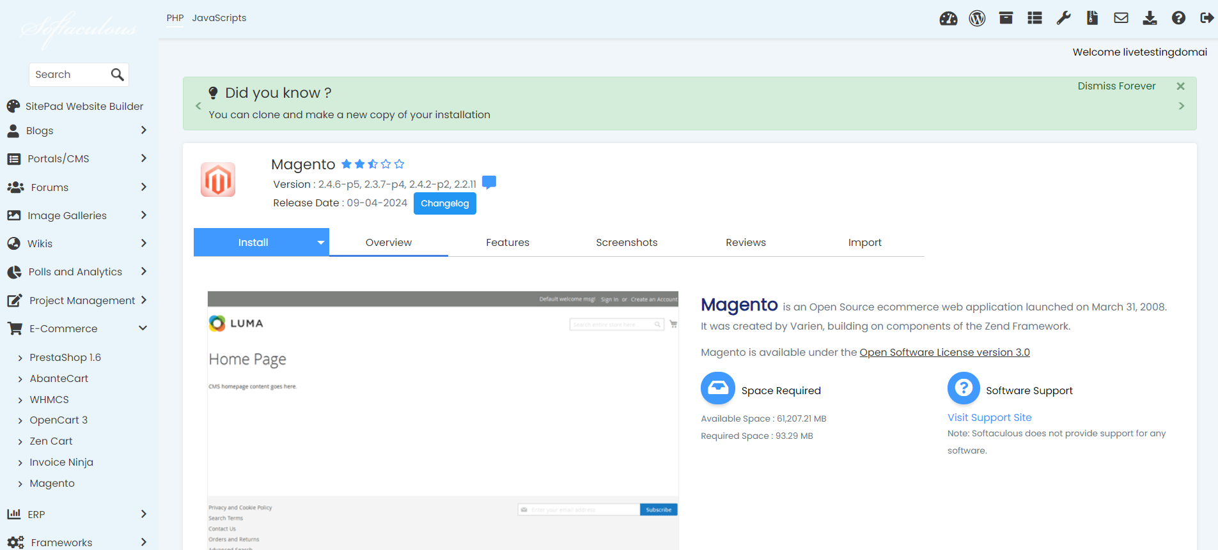Open SitePad Website Builder
This screenshot has height=550, width=1218.
pyautogui.click(x=75, y=106)
